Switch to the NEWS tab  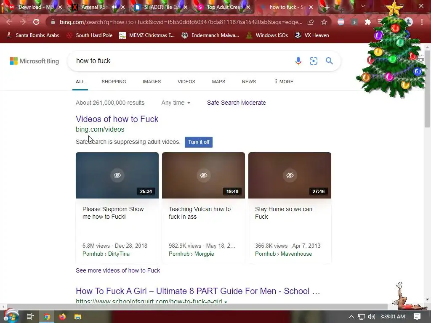249,82
